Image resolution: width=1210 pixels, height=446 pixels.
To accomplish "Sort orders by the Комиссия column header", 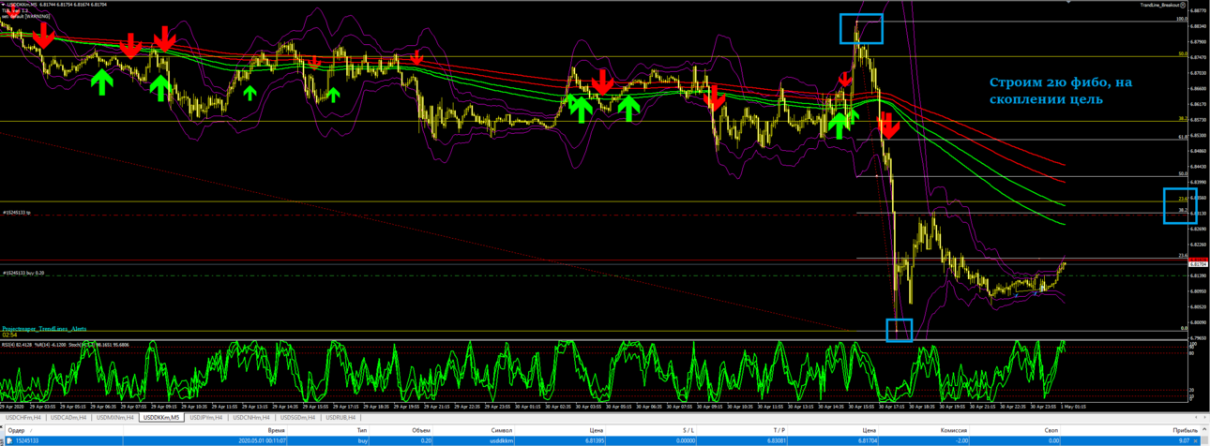I will [x=954, y=430].
